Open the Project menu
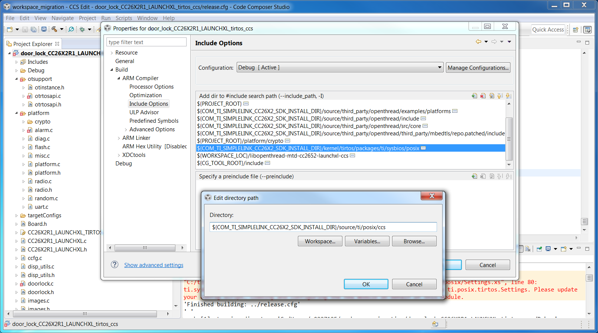The width and height of the screenshot is (598, 333). [x=88, y=18]
